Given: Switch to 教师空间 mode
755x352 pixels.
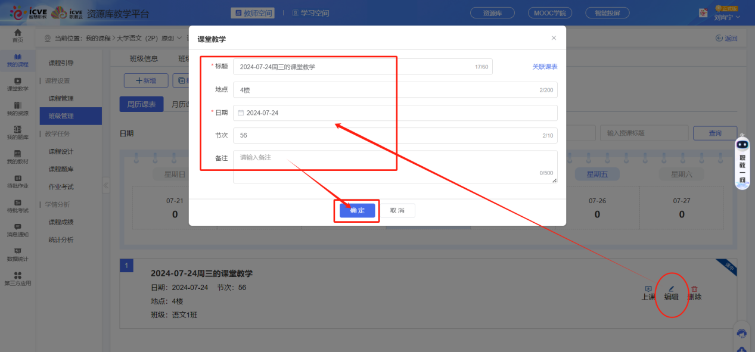Looking at the screenshot, I should click(x=252, y=13).
